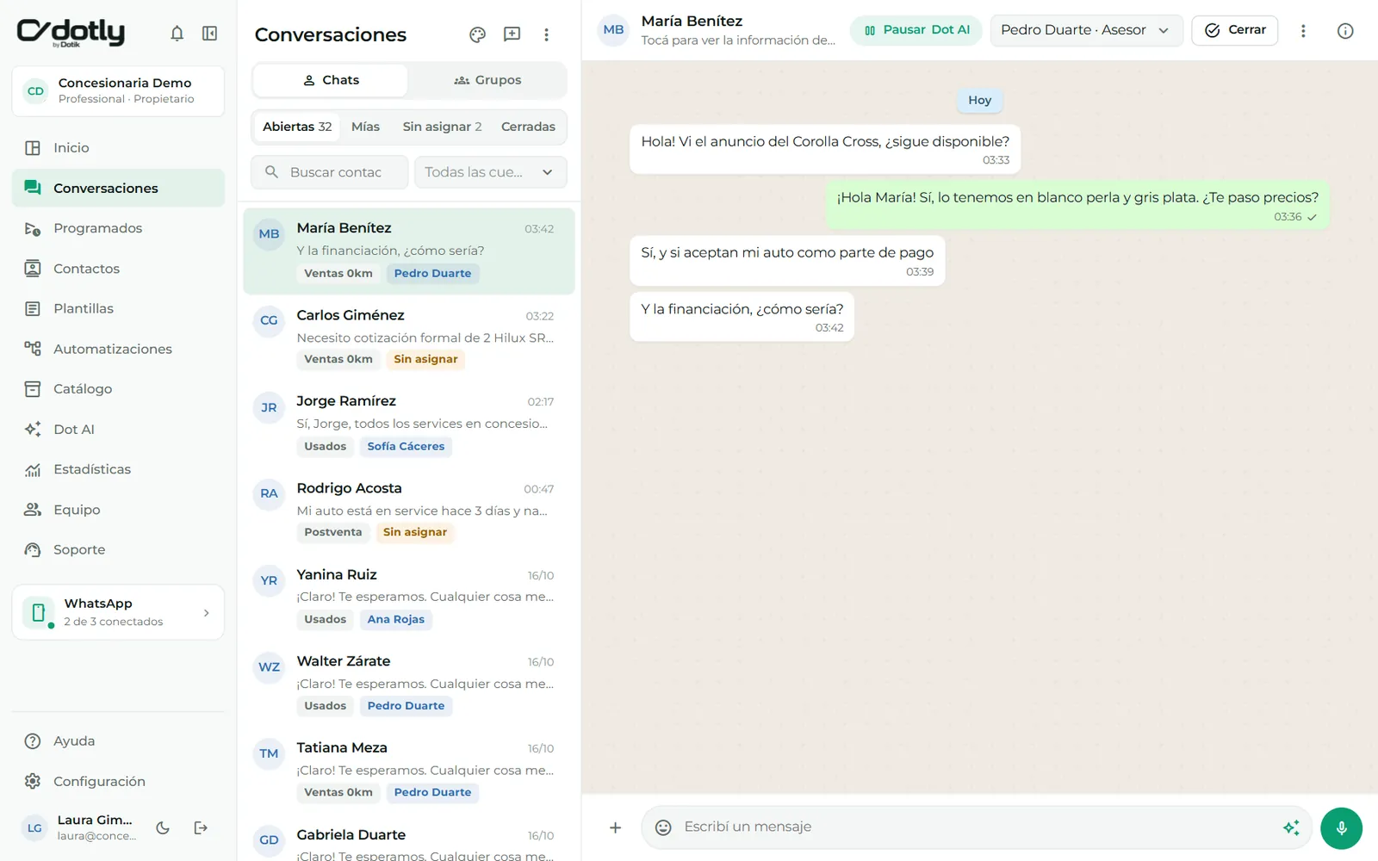Open Dot AI section
The image size is (1378, 861).
click(x=118, y=429)
